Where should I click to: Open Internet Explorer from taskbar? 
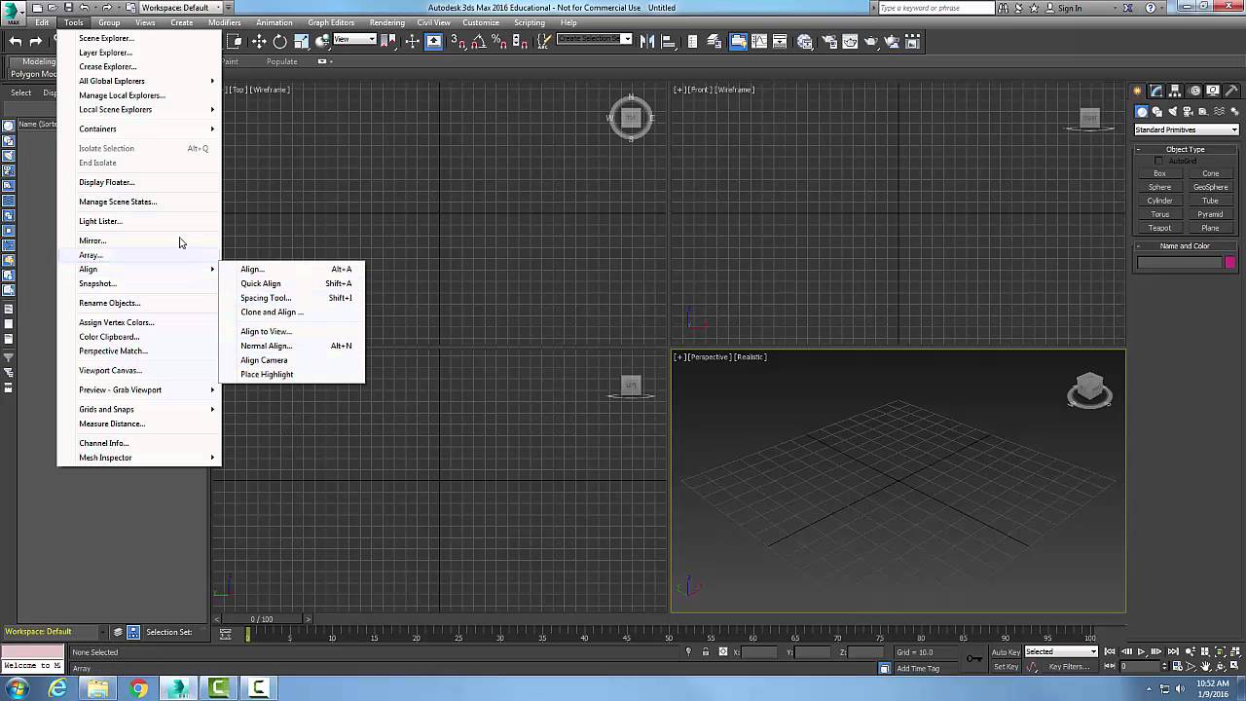[57, 689]
